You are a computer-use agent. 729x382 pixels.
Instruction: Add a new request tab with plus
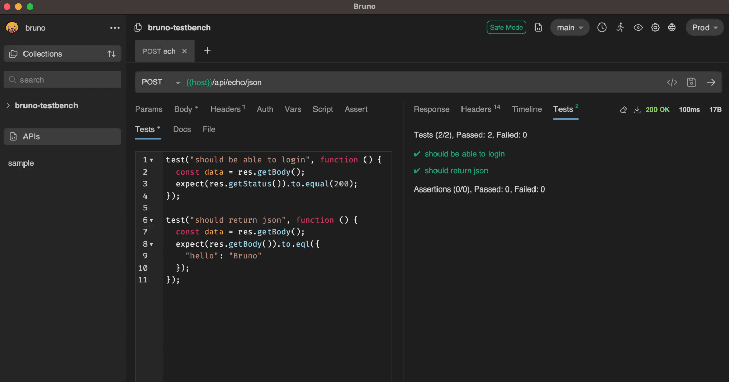point(207,51)
